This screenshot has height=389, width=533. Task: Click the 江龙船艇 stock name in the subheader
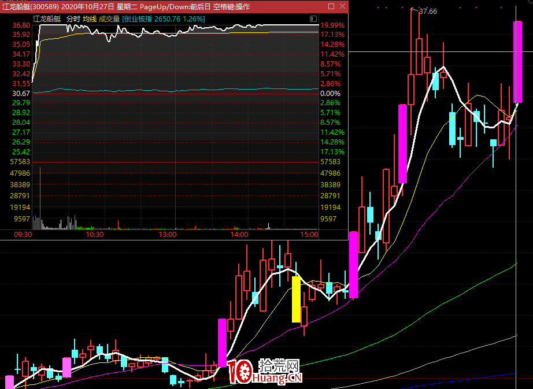click(47, 19)
